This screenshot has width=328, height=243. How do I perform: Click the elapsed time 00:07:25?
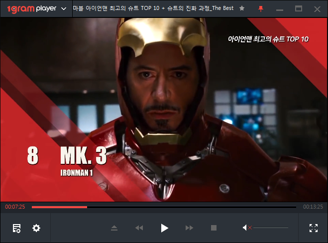tap(15, 207)
